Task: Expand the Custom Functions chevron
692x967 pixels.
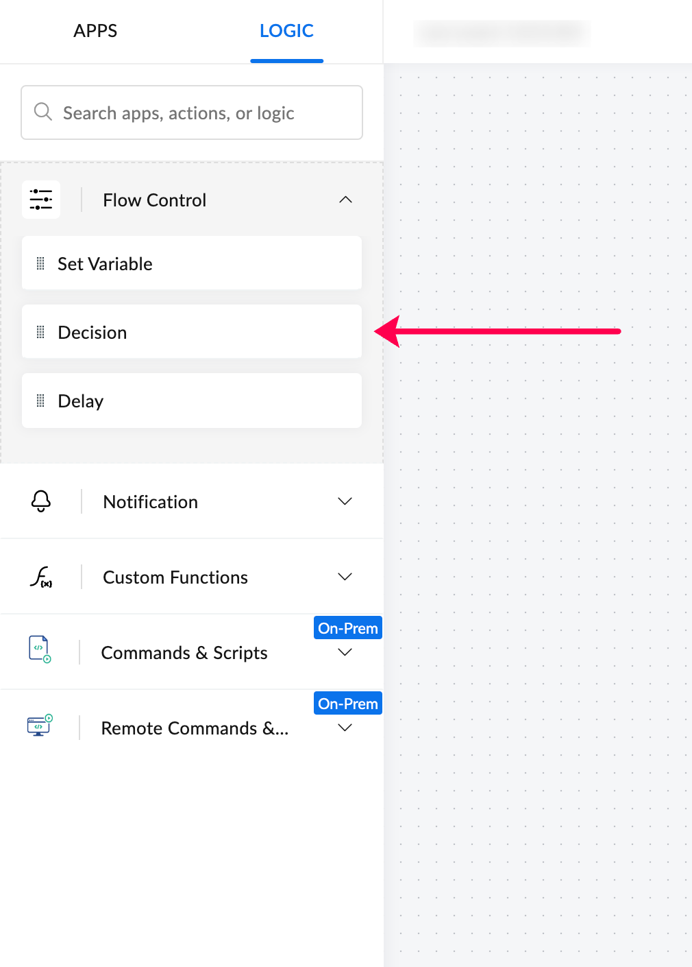Action: (345, 577)
